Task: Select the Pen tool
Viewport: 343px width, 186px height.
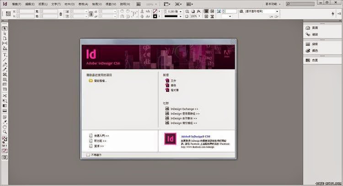Action: pos(5,65)
